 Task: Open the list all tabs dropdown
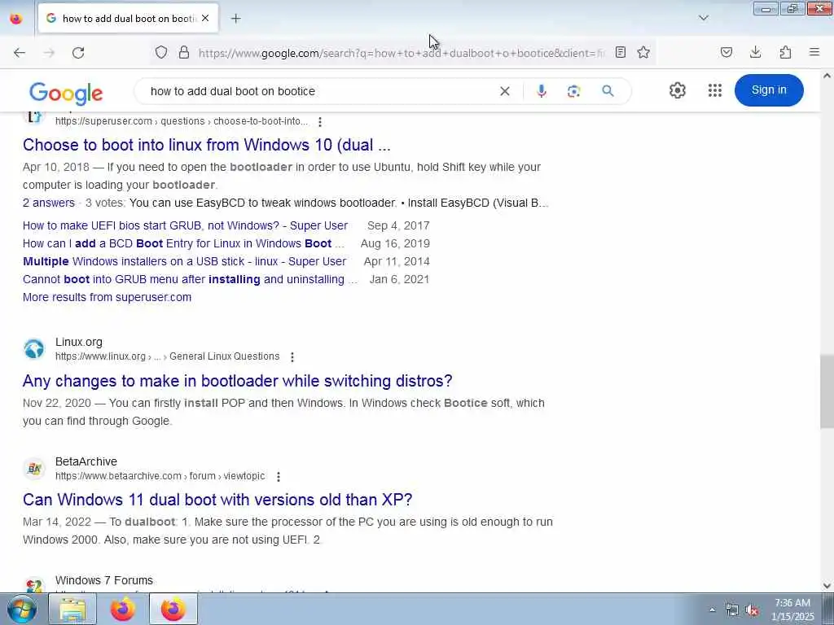[703, 18]
